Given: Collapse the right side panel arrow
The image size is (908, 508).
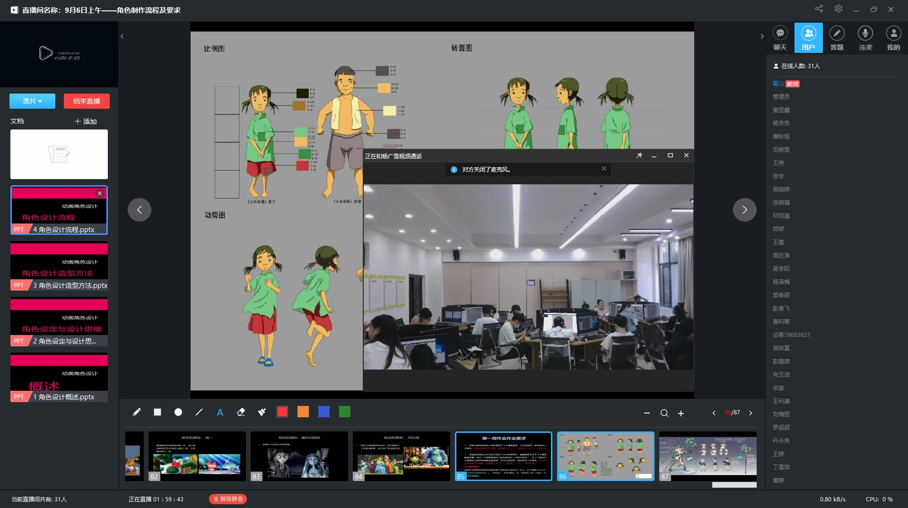Looking at the screenshot, I should 762,36.
